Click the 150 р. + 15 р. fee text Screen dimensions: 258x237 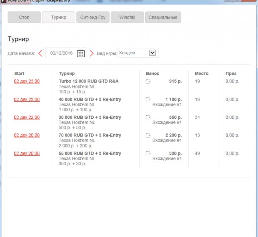pyautogui.click(x=72, y=92)
